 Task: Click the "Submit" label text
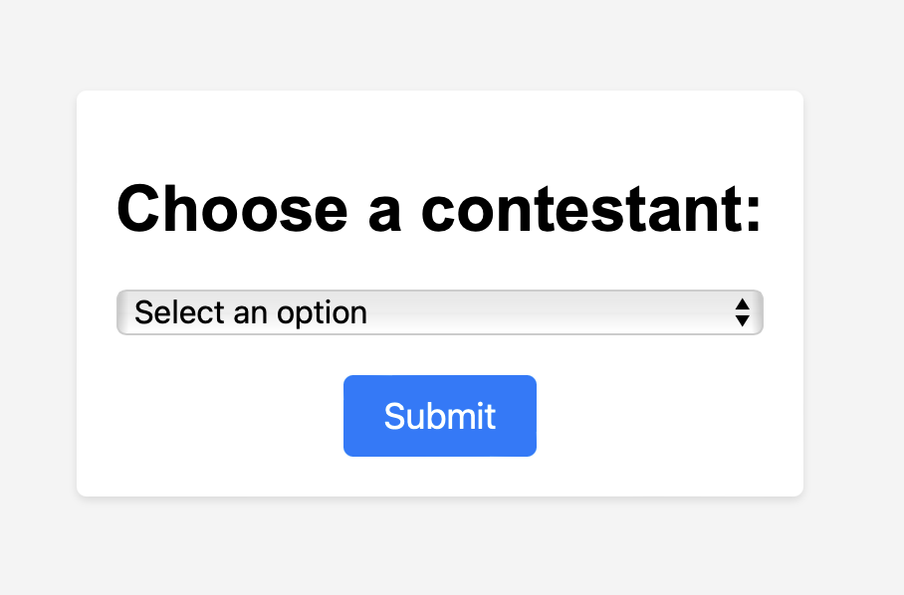click(440, 416)
